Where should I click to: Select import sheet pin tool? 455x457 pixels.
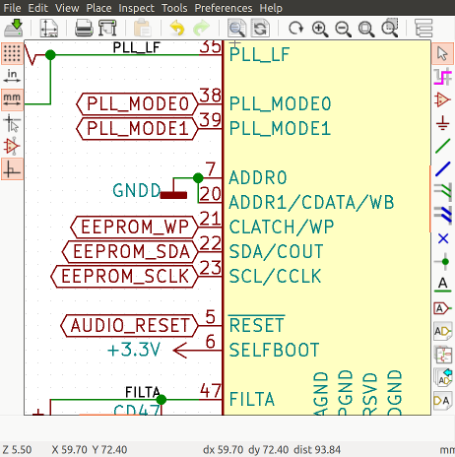point(442,378)
